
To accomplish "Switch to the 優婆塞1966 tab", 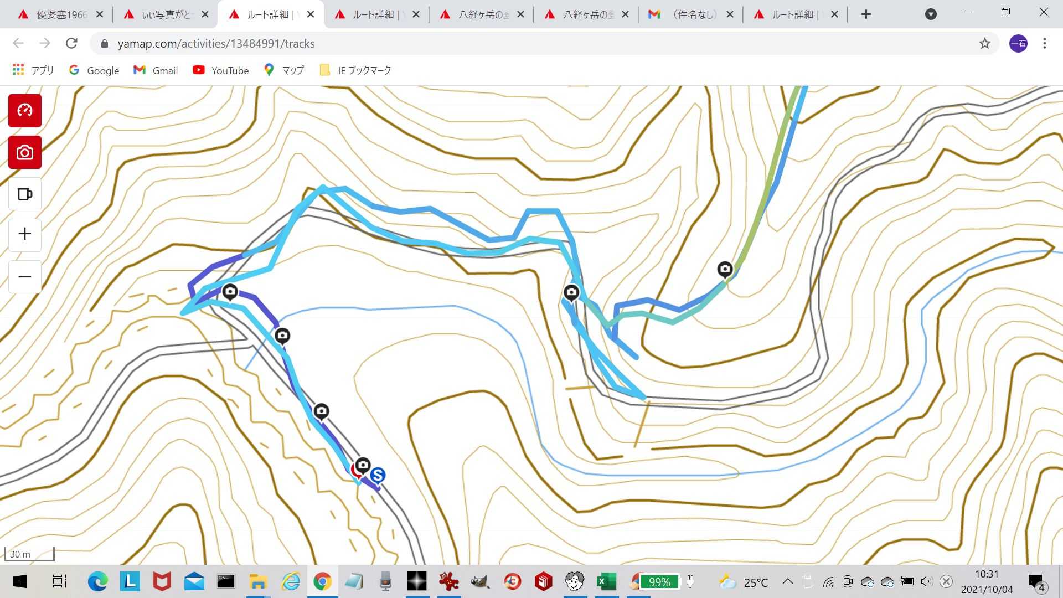I will [x=61, y=14].
